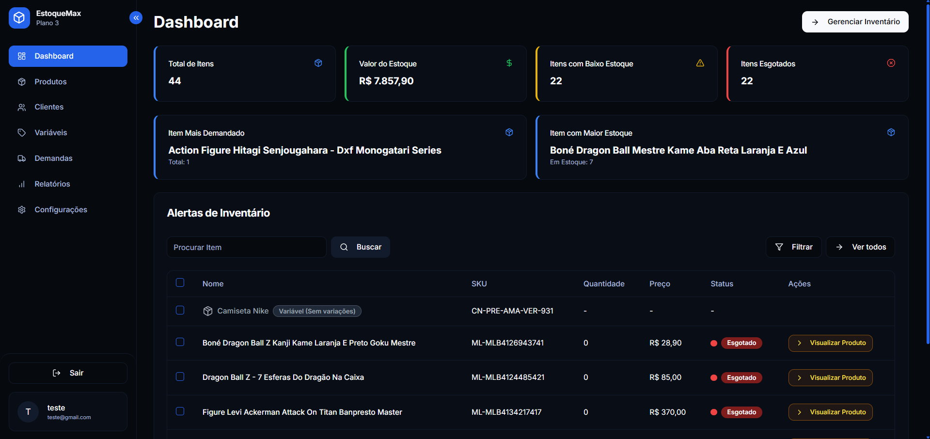The image size is (930, 439).
Task: Focus the Procurar Item search field
Action: 246,247
